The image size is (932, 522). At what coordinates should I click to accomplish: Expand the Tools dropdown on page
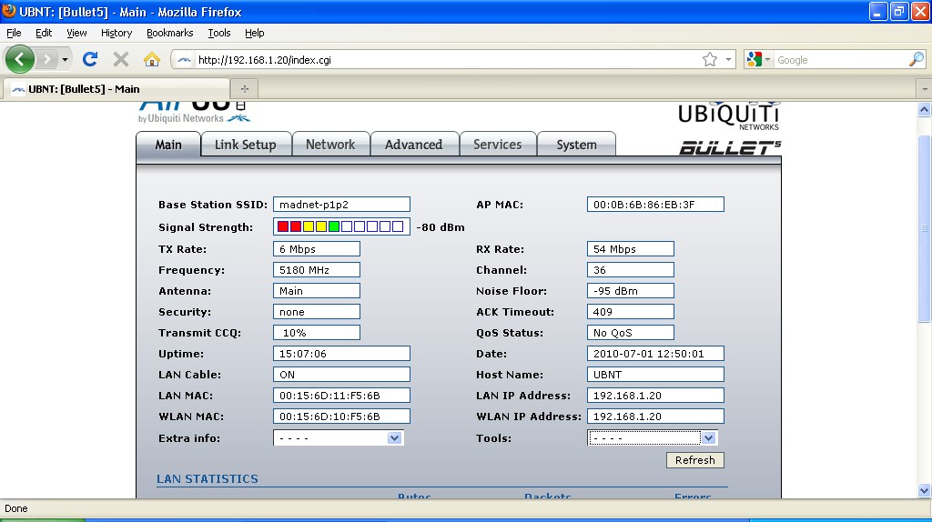(x=653, y=438)
